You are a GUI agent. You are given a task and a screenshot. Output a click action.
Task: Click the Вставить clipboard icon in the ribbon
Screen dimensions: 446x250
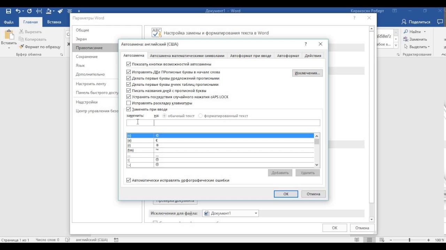9,35
